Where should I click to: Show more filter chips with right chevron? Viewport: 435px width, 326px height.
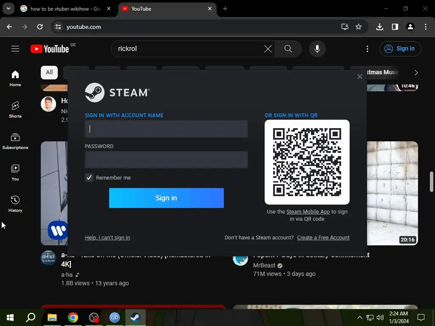pos(416,73)
